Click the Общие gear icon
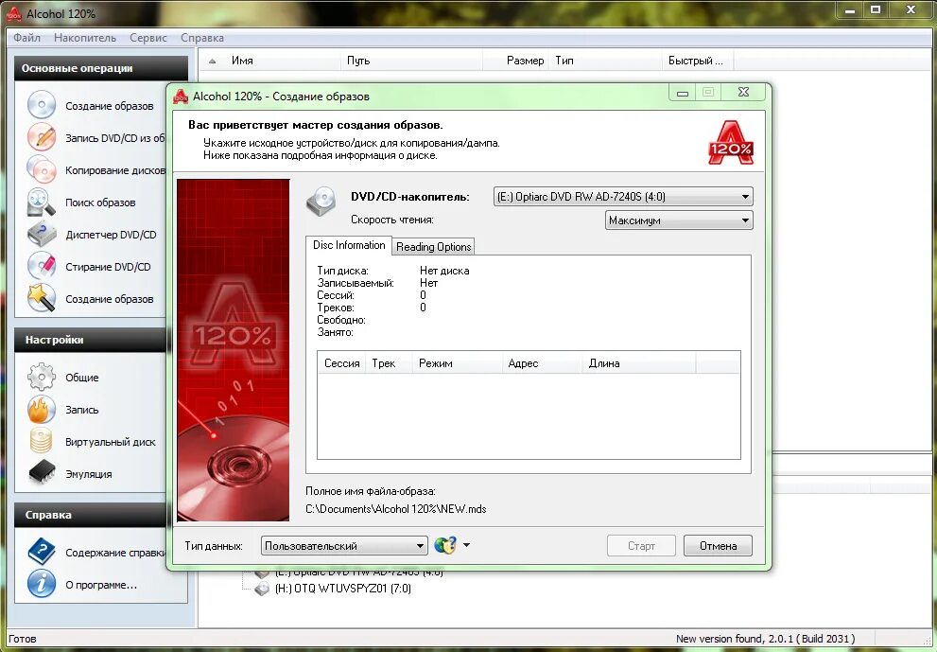937x652 pixels. tap(42, 377)
